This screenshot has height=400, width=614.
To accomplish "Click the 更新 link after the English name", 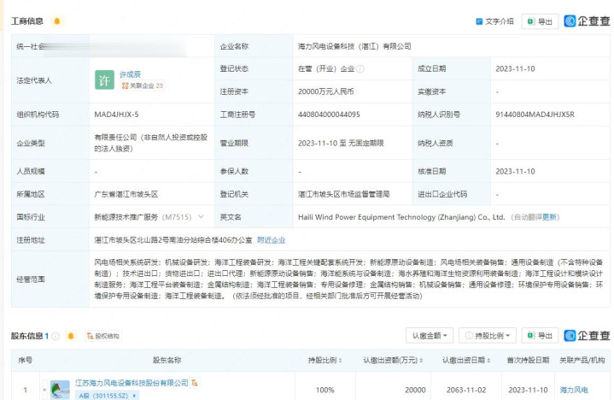I will point(549,217).
